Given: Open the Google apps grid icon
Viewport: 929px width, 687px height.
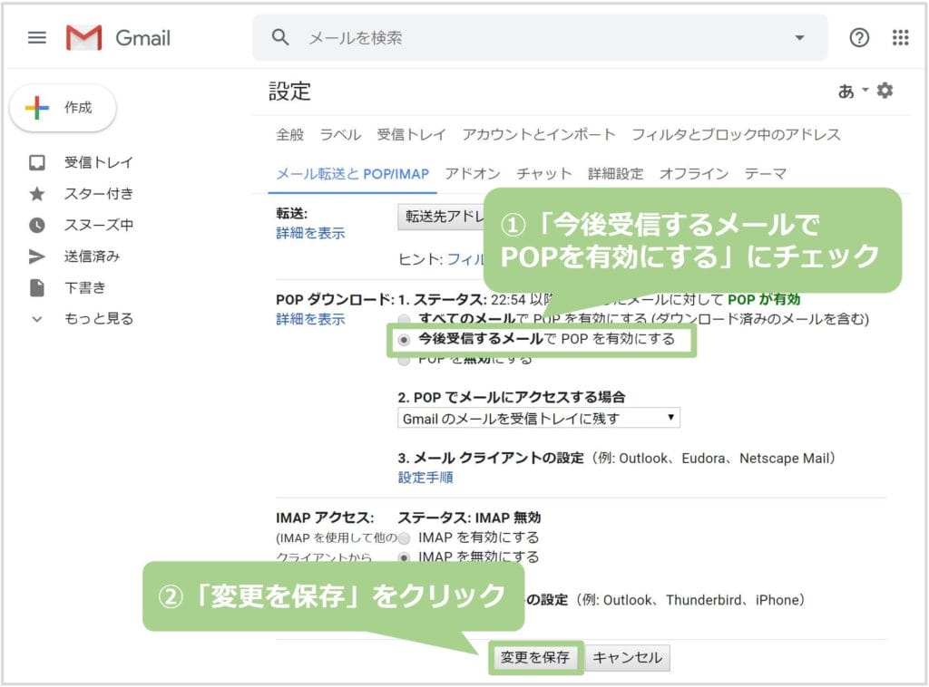Looking at the screenshot, I should pyautogui.click(x=901, y=38).
